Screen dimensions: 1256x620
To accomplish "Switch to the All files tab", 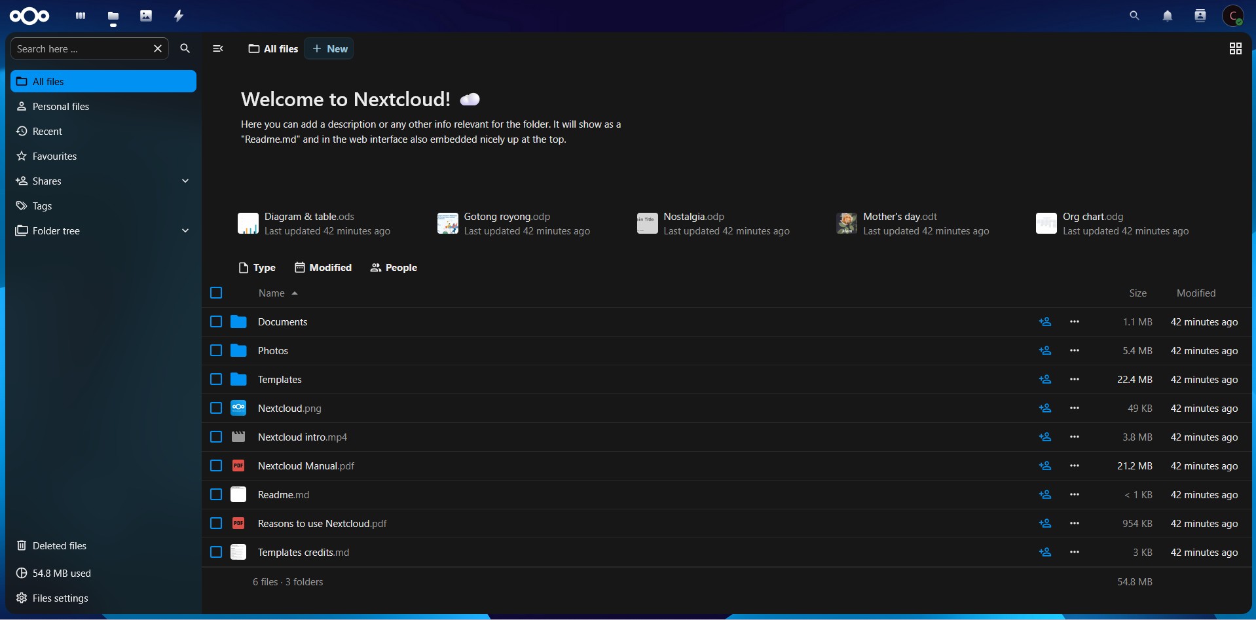I will tap(272, 48).
